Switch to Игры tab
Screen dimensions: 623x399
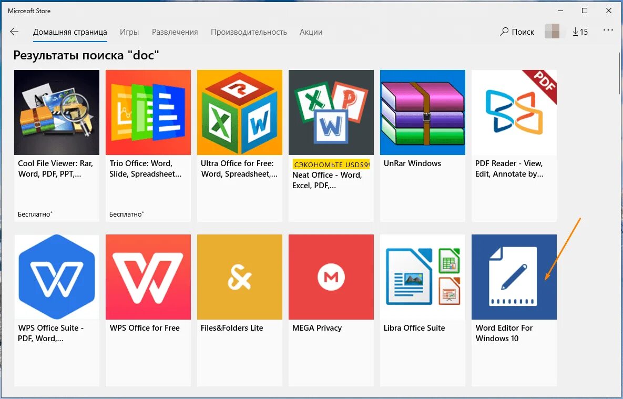[129, 32]
